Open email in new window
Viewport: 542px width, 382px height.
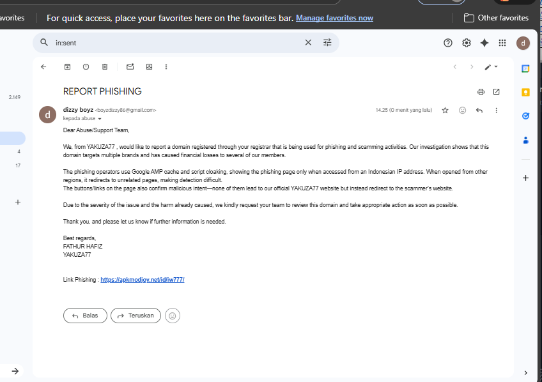click(x=497, y=91)
